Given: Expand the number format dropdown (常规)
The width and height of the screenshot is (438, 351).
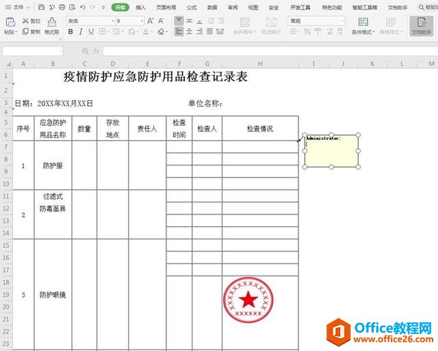Looking at the screenshot, I should tap(342, 21).
